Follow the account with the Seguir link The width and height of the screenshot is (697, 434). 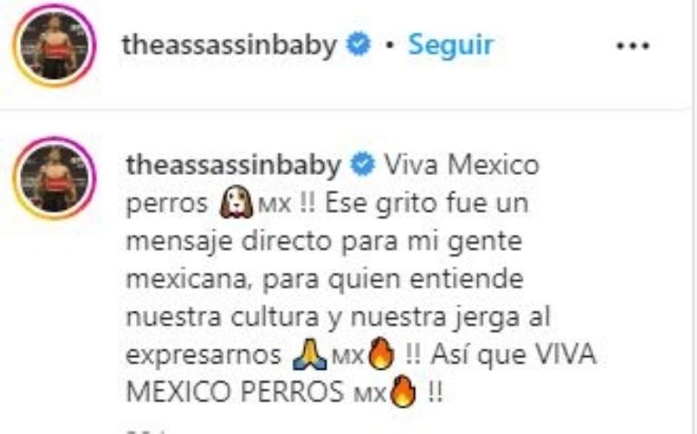[x=451, y=44]
